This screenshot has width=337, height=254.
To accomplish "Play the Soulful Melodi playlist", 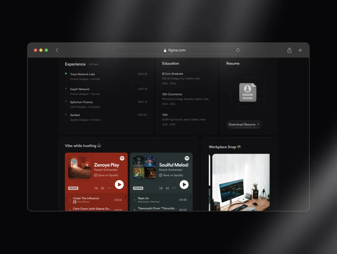I will [184, 185].
